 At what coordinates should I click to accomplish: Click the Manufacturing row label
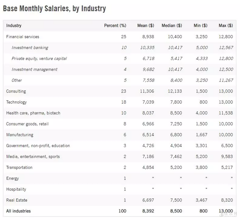tap(20, 135)
